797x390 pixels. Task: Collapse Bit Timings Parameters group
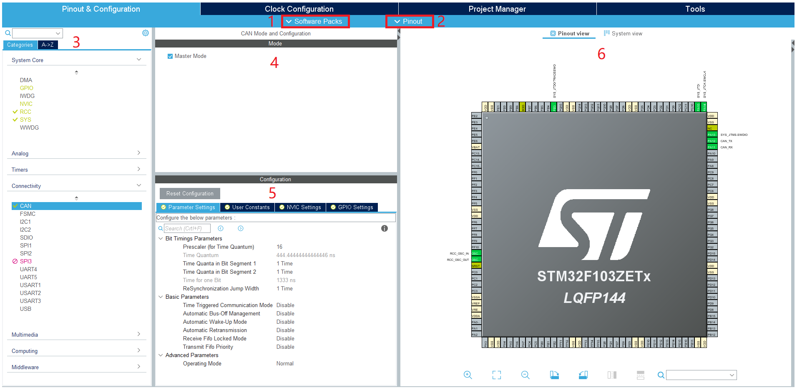click(x=161, y=239)
